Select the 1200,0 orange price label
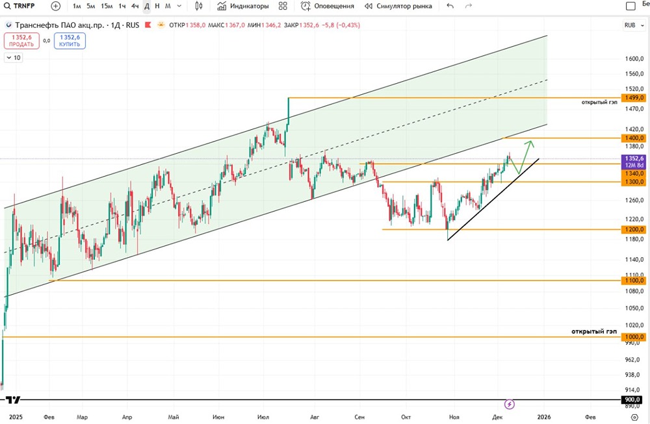The image size is (650, 424). (633, 229)
